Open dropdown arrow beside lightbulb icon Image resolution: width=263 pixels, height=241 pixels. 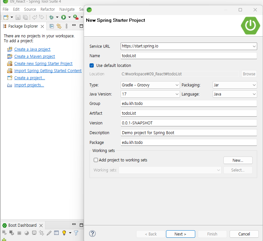[x=70, y=233]
